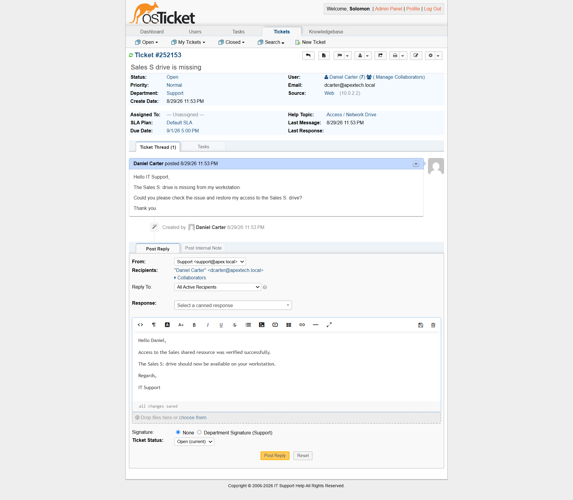
Task: Click the Post Reply submit button
Action: pos(275,456)
